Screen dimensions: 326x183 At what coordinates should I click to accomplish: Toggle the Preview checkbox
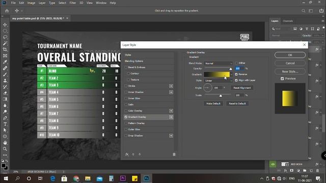[x=282, y=79]
